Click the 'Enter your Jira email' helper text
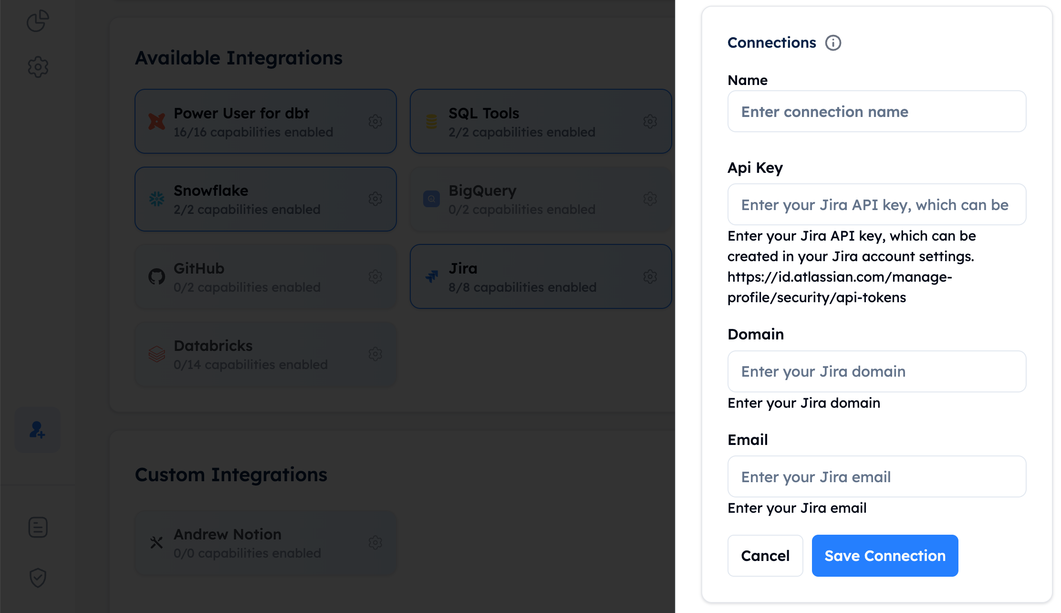 tap(797, 508)
